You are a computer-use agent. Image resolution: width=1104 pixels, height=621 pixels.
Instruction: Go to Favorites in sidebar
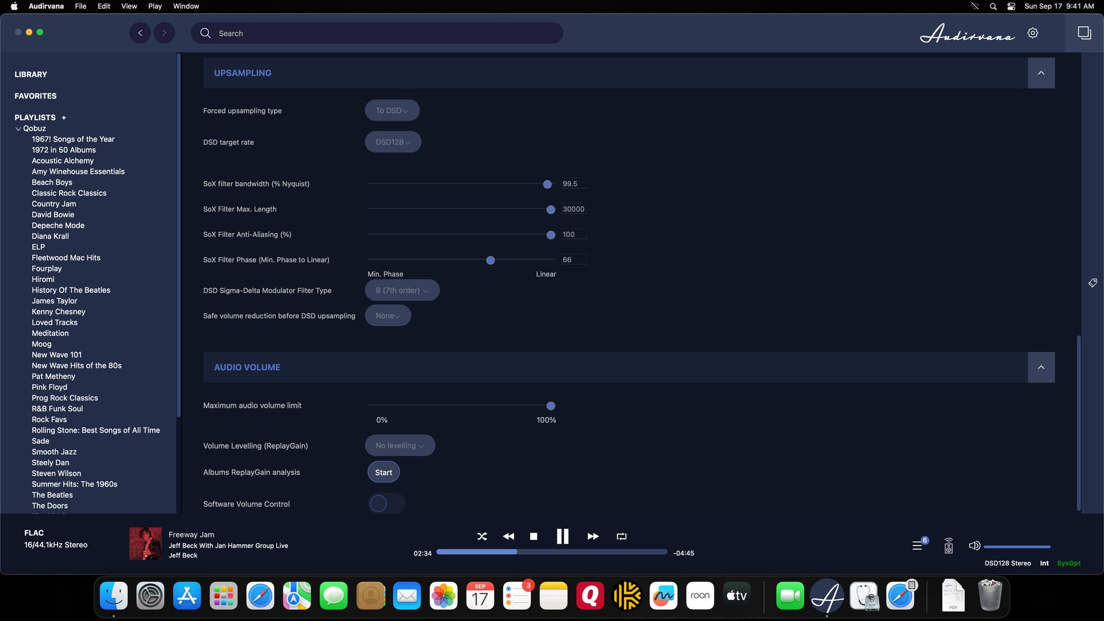36,96
